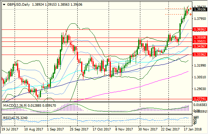Select the OHLC close value 1.39106 in header
This screenshot has width=208, height=134.
[x=77, y=5]
